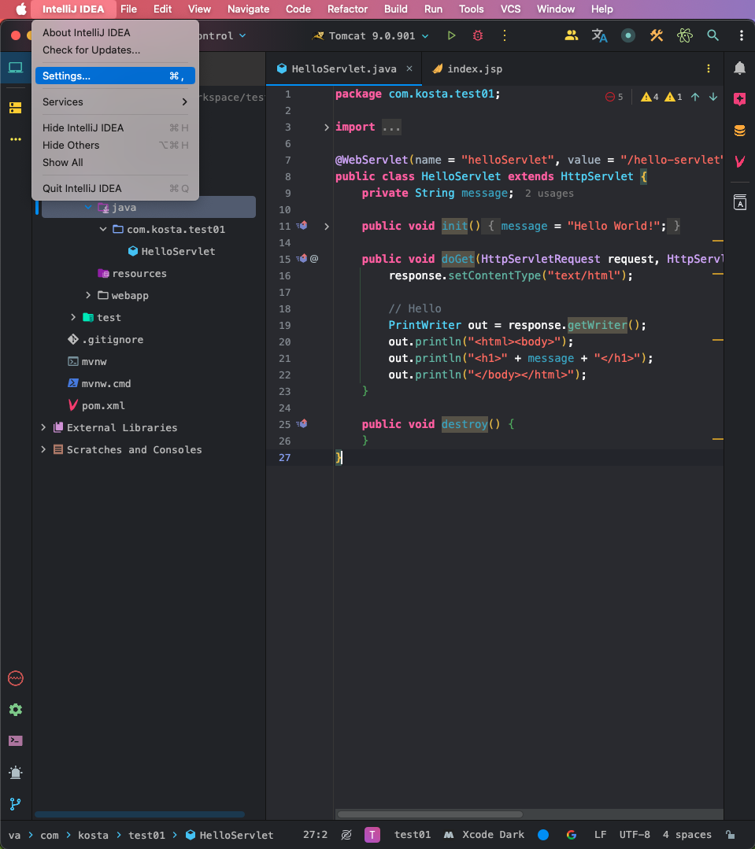Viewport: 755px width, 849px height.
Task: Open the Notifications bell panel
Action: click(740, 68)
